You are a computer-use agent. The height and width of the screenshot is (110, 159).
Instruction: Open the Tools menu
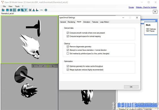coord(17,6)
